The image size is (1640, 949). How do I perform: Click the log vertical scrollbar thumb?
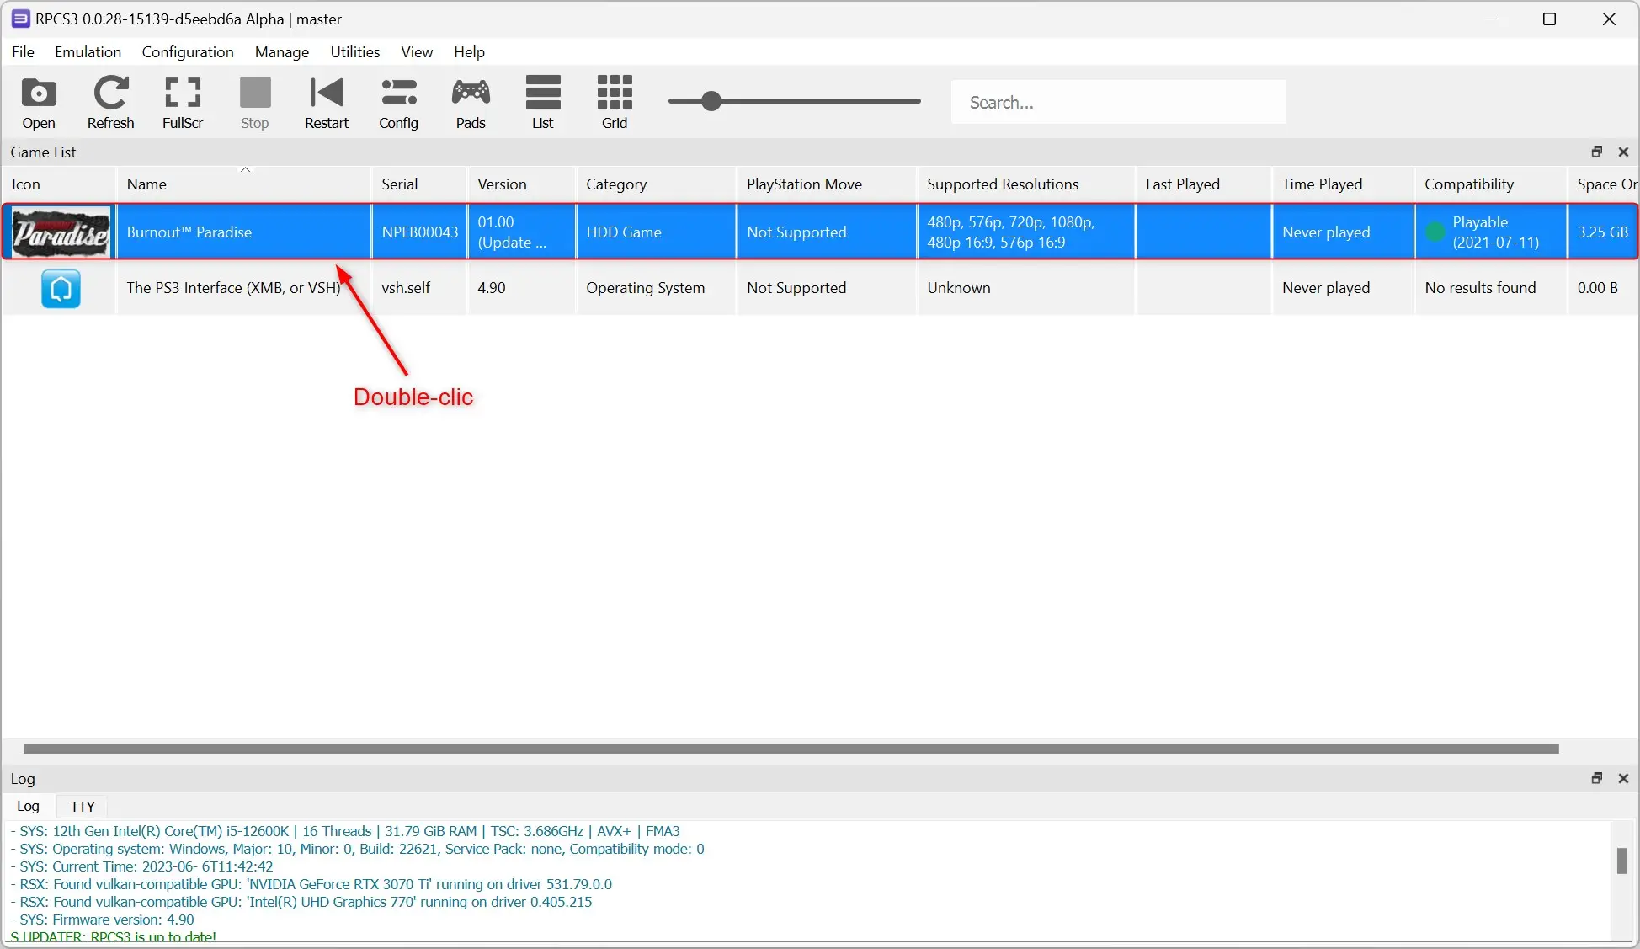1621,861
